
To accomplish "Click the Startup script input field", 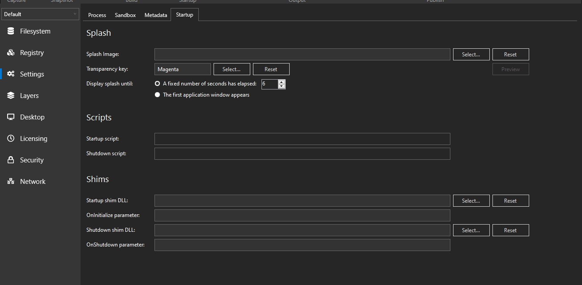I will [x=302, y=139].
